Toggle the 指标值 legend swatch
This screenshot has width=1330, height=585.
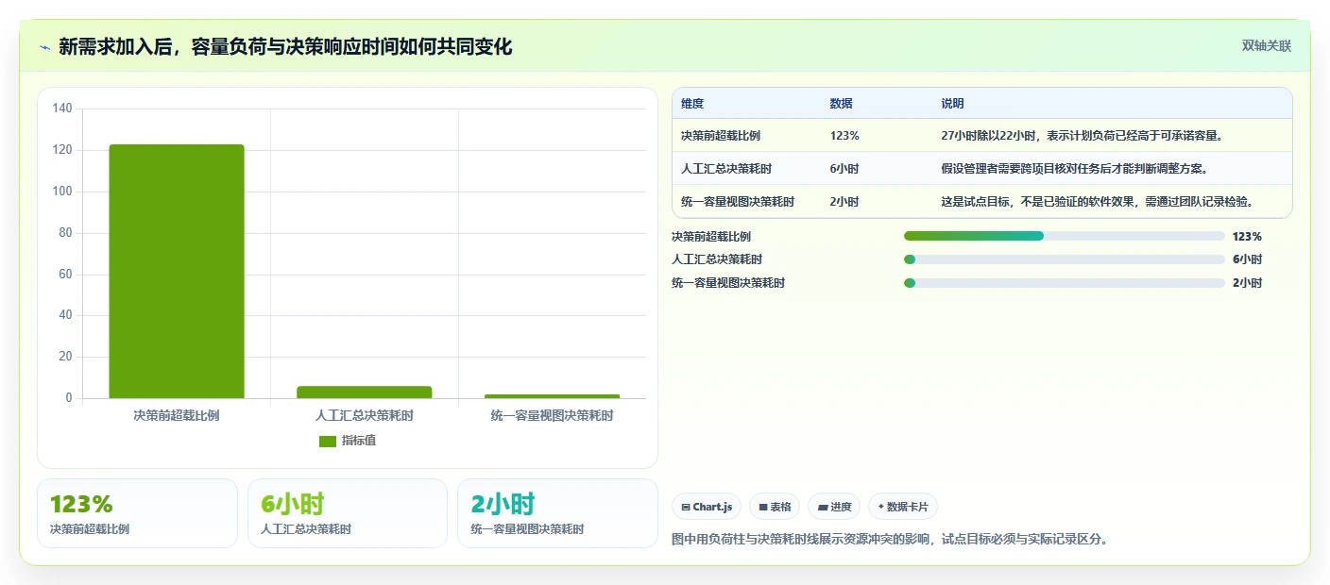(328, 442)
